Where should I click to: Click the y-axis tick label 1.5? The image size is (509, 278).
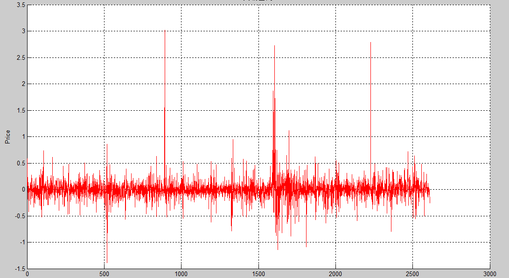point(21,111)
